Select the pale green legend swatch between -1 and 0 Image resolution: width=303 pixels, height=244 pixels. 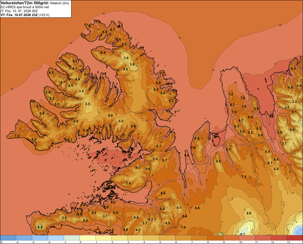(x=72, y=238)
